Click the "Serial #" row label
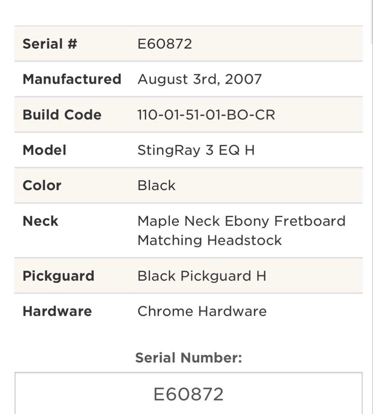 coord(50,44)
